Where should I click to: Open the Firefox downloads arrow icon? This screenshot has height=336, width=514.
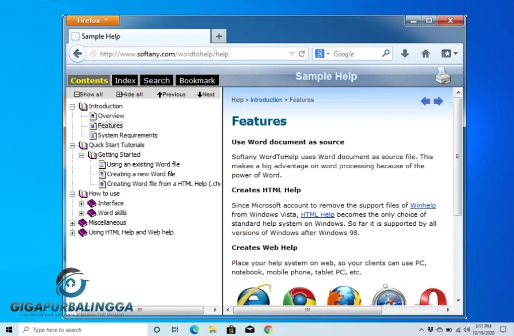point(405,54)
